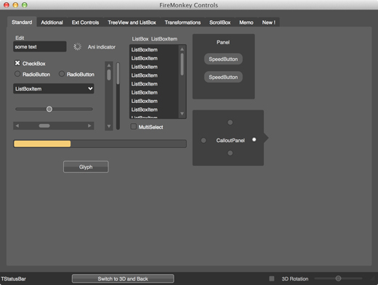Select the top CalloutPanel radio dot
Image resolution: width=378 pixels, height=285 pixels.
230,123
